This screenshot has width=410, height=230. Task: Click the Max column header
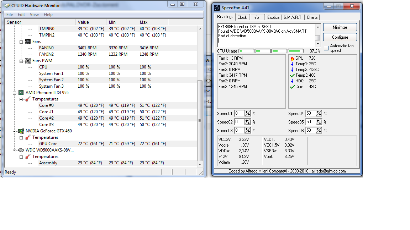(x=153, y=22)
